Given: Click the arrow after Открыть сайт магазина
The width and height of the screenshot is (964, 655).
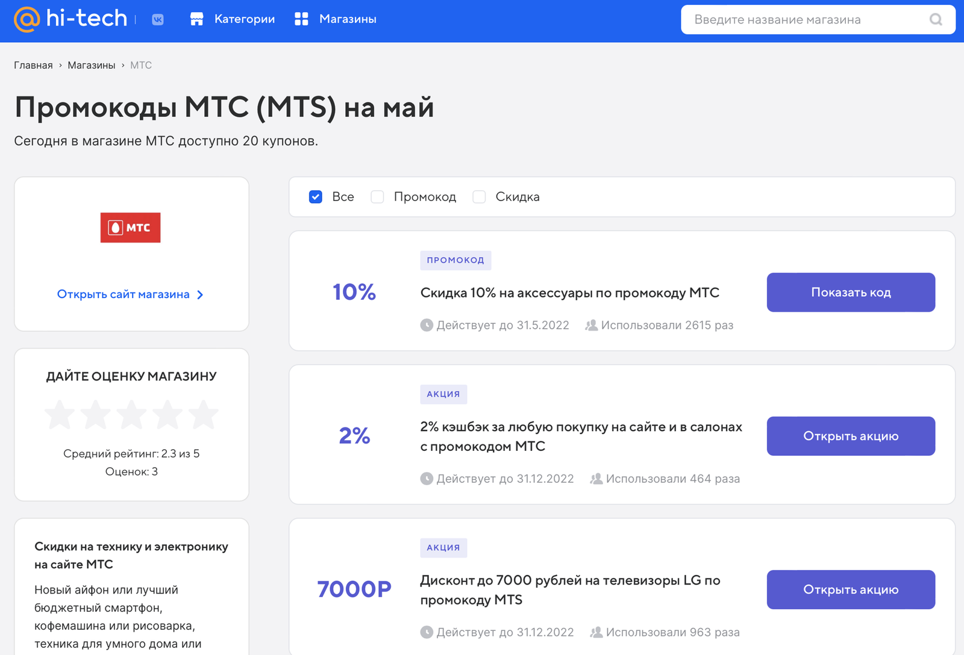Looking at the screenshot, I should pos(200,294).
